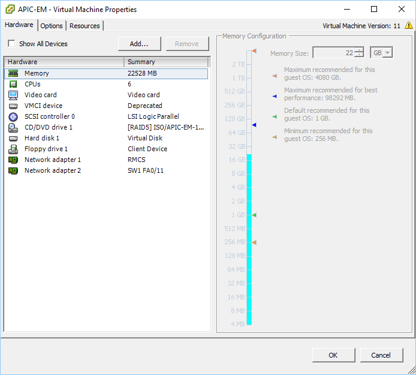Click the 4 MB label on memory scale
This screenshot has width=416, height=375.
(x=238, y=324)
